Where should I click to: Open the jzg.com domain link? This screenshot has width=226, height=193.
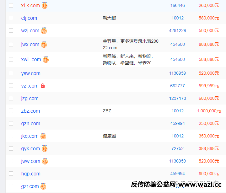click(30, 98)
